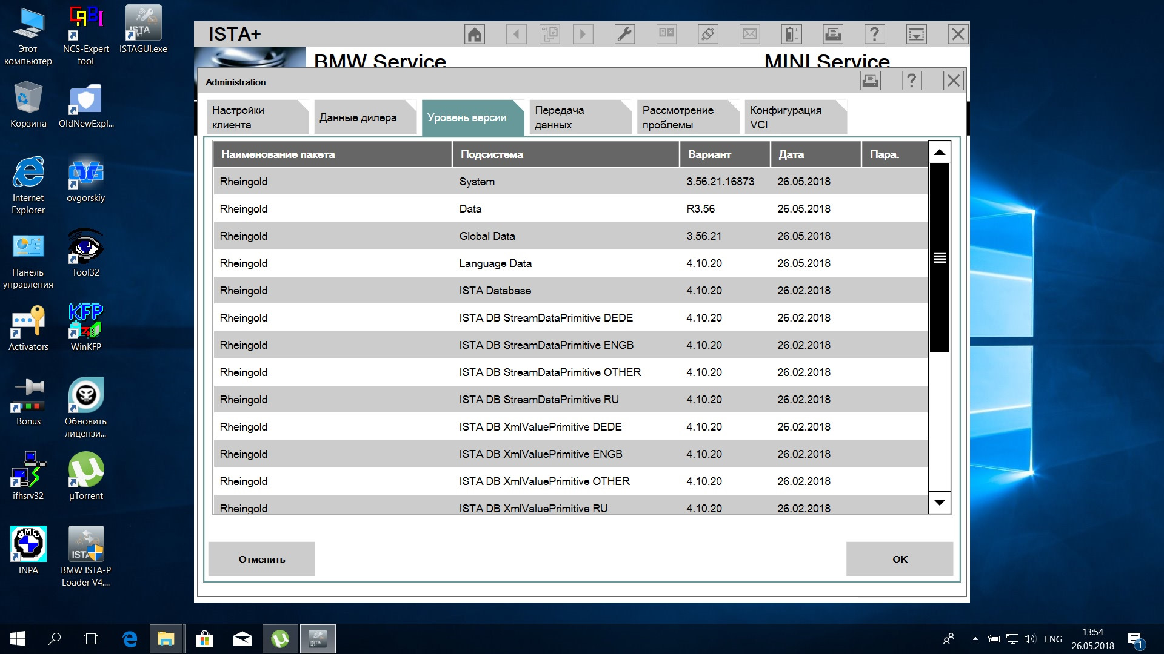Go to ISTA+ home screen icon
This screenshot has width=1164, height=654.
tap(475, 34)
